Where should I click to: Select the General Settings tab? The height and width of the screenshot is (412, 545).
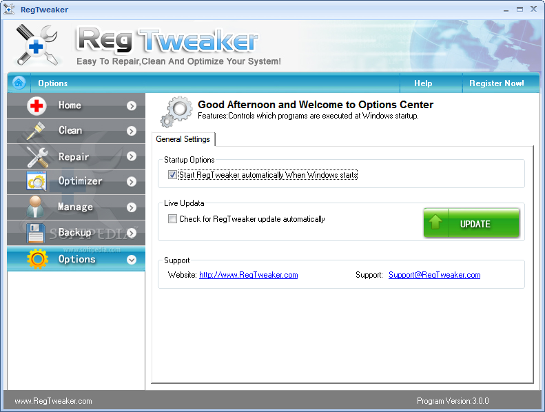[183, 139]
